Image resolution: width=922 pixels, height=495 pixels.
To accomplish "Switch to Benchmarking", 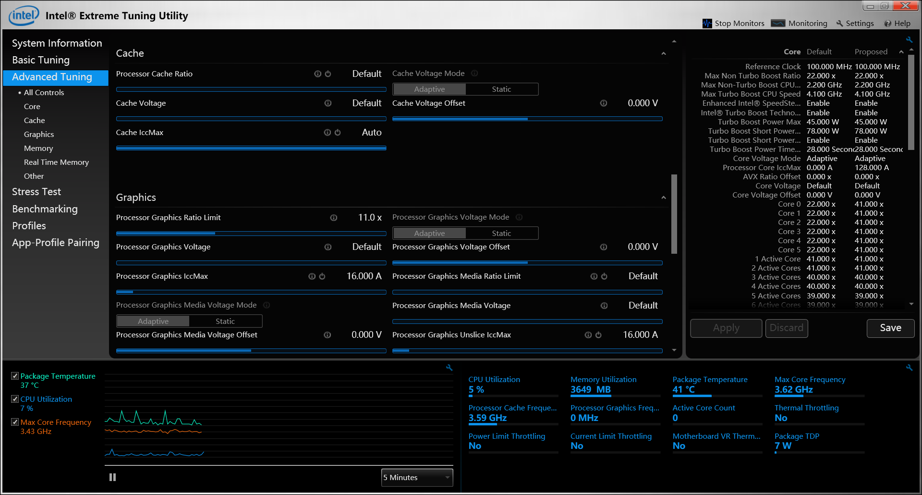I will (45, 209).
